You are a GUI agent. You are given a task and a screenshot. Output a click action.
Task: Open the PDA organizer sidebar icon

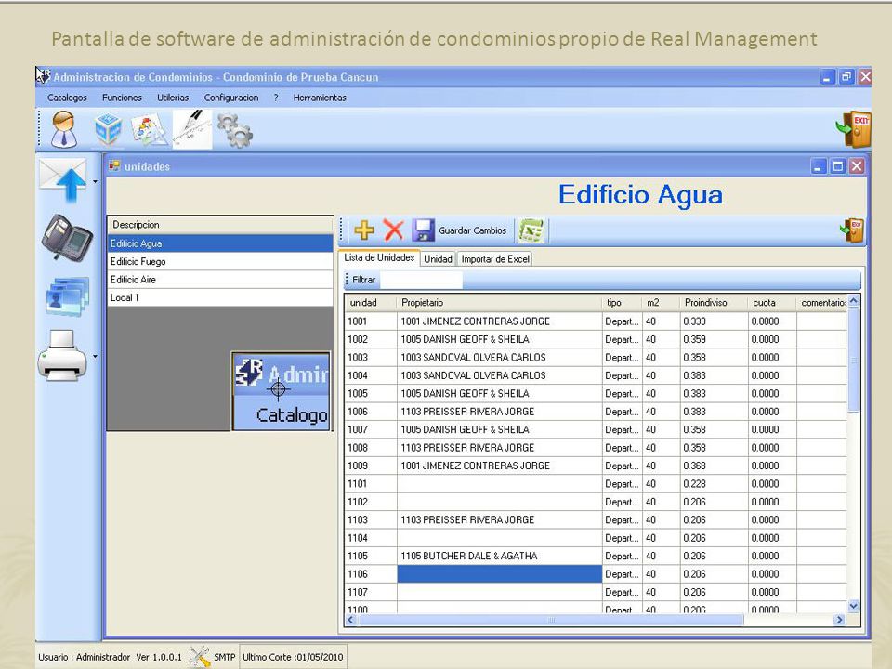[x=67, y=237]
